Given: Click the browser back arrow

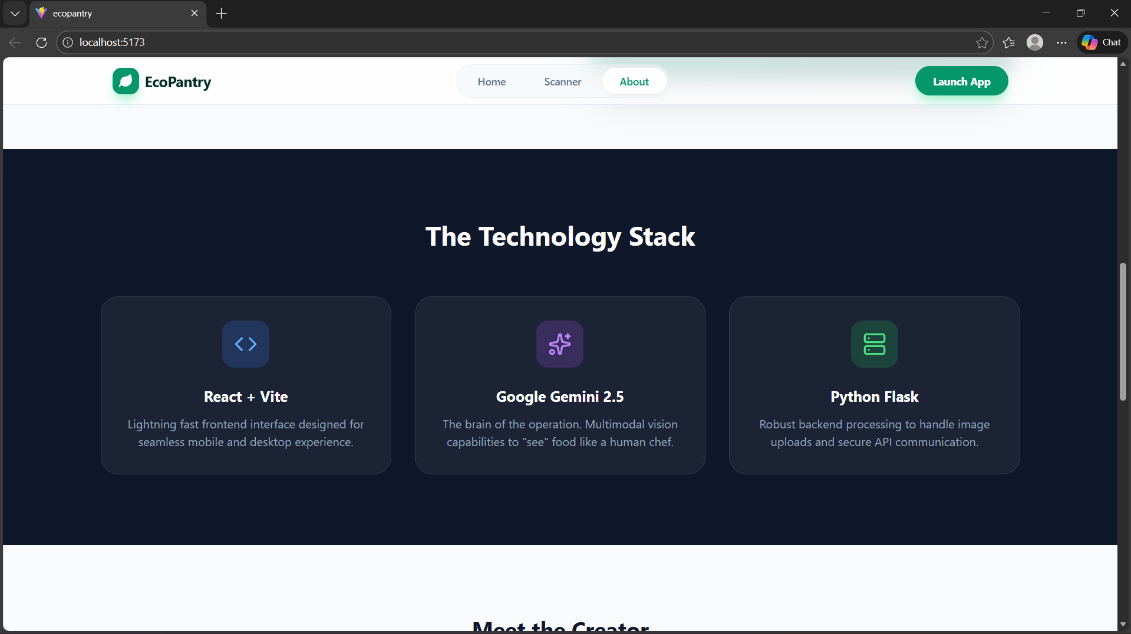Looking at the screenshot, I should click(15, 42).
